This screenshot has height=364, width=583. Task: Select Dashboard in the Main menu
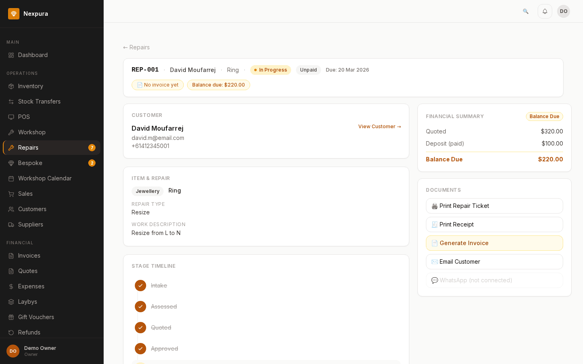[33, 55]
